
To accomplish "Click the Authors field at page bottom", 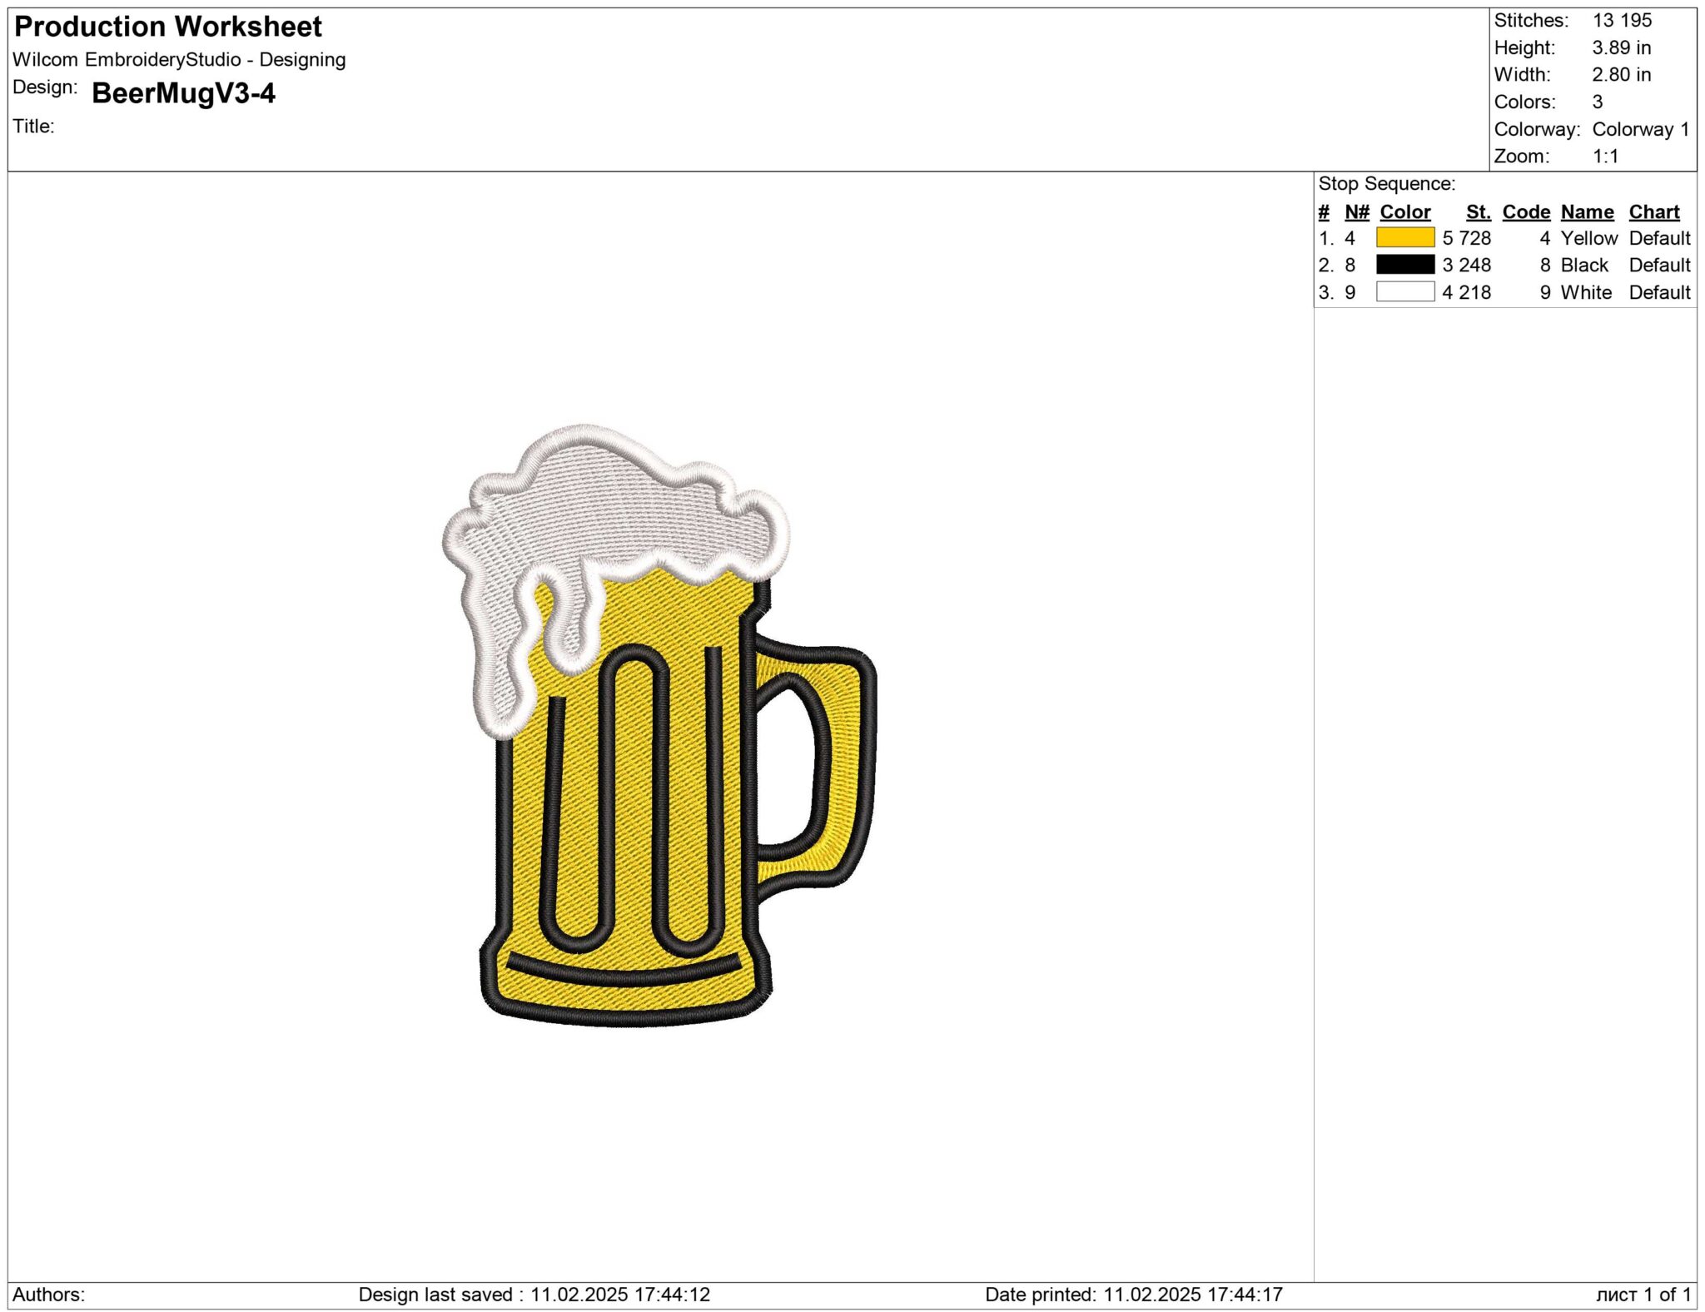I will tap(50, 1294).
